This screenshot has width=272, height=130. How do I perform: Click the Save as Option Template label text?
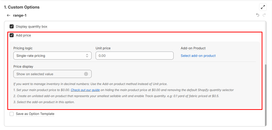pyautogui.click(x=35, y=114)
